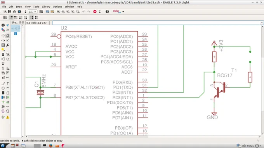264x148 pixels.
Task: Click the power icon in system tray
Action: [x=257, y=146]
